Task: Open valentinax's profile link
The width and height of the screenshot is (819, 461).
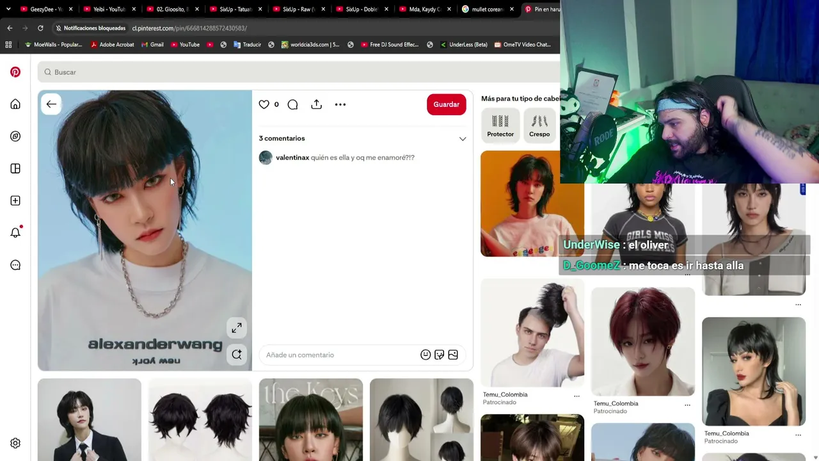Action: click(x=292, y=158)
